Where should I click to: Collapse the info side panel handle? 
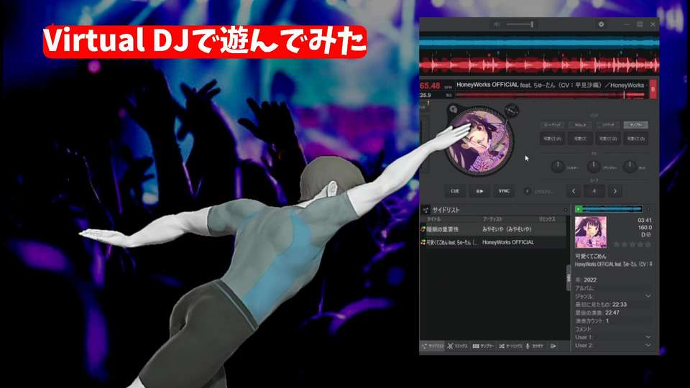pyautogui.click(x=568, y=278)
